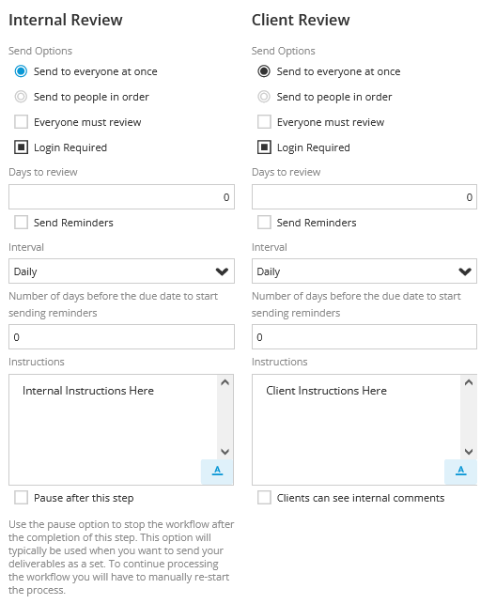
Task: Click Client Review reminder days-before field
Action: [364, 337]
